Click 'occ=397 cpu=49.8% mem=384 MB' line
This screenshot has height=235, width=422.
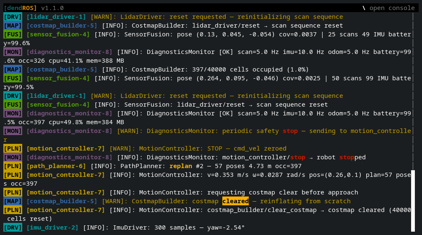click(71, 122)
